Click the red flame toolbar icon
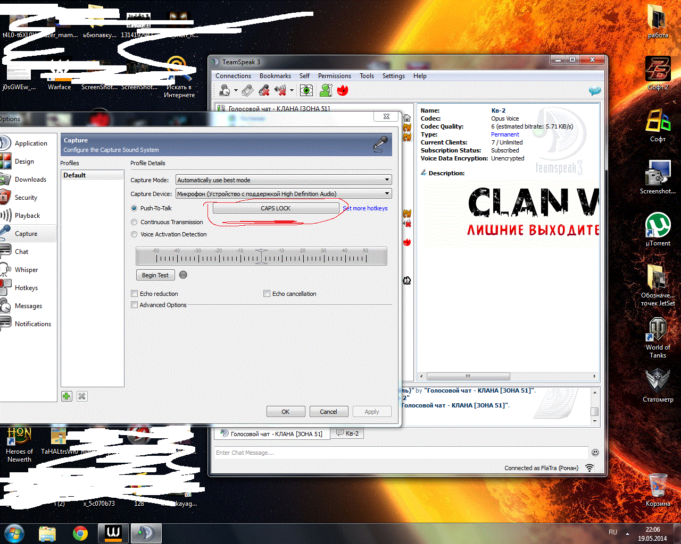The width and height of the screenshot is (681, 544). [x=343, y=90]
